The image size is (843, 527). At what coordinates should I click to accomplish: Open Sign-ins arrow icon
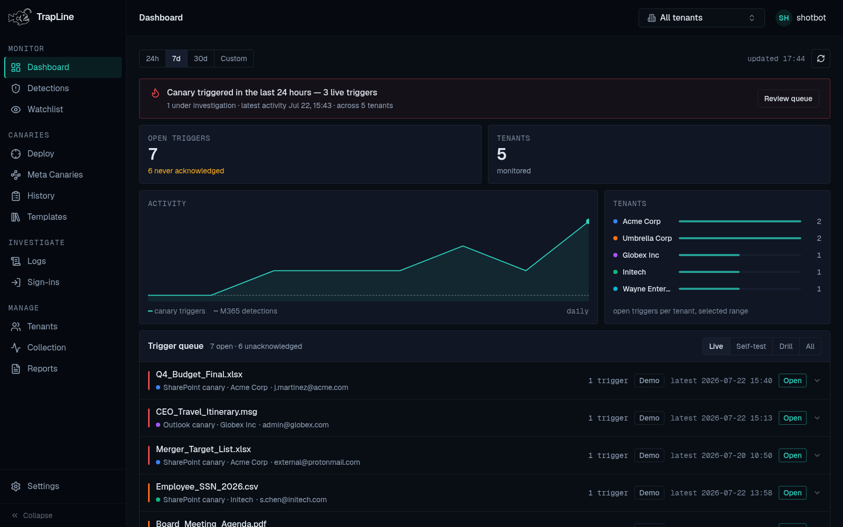16,282
